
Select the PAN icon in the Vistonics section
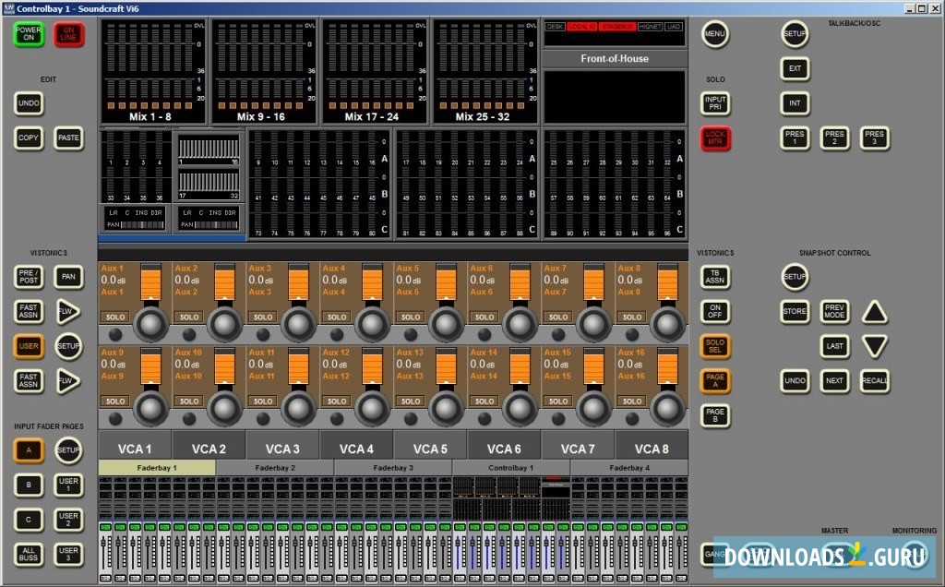[68, 277]
